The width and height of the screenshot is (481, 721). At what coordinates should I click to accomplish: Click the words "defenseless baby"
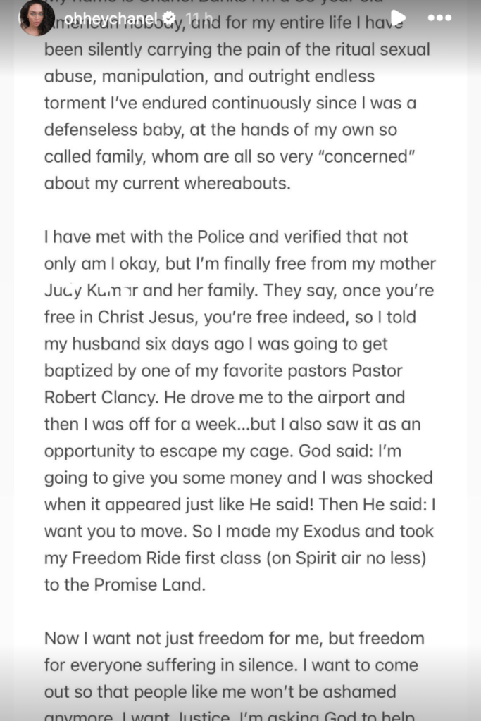pyautogui.click(x=111, y=130)
